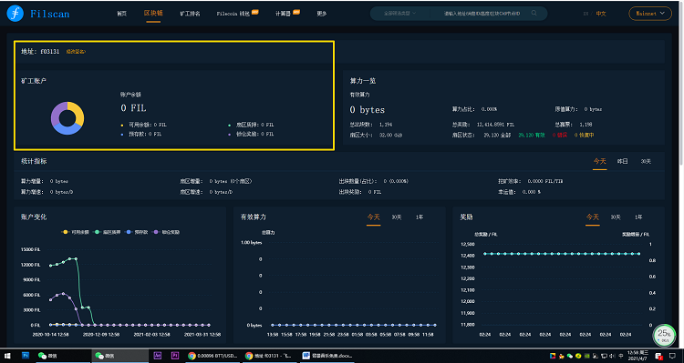Select 今天 tab in 统计指标 panel
The image size is (684, 363).
[600, 161]
